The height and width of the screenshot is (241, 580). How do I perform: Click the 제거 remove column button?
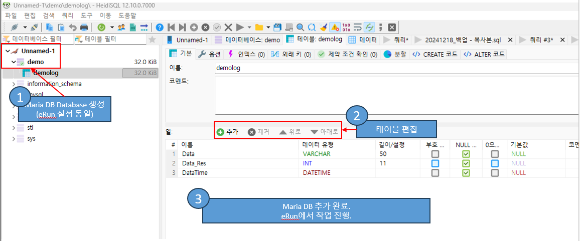[258, 132]
